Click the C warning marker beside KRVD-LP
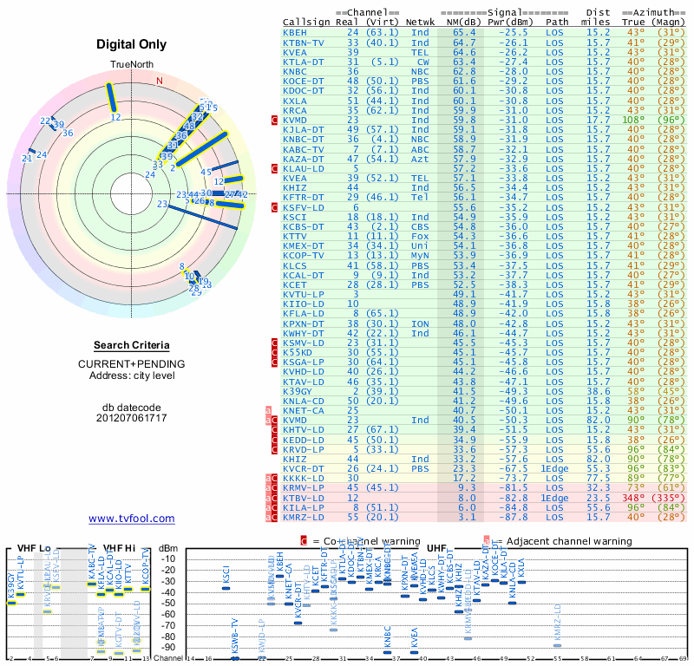The width and height of the screenshot is (694, 666). point(274,449)
